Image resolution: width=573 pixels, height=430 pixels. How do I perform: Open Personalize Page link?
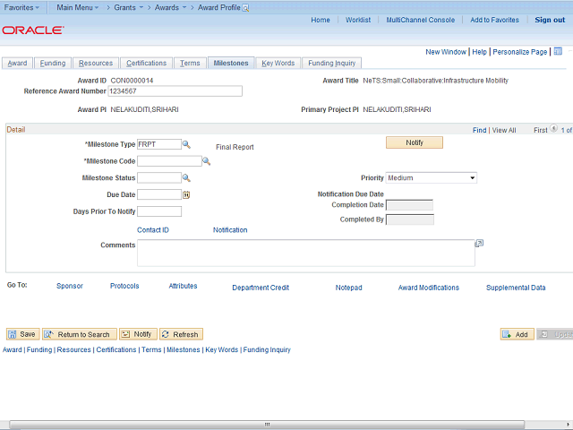click(520, 52)
